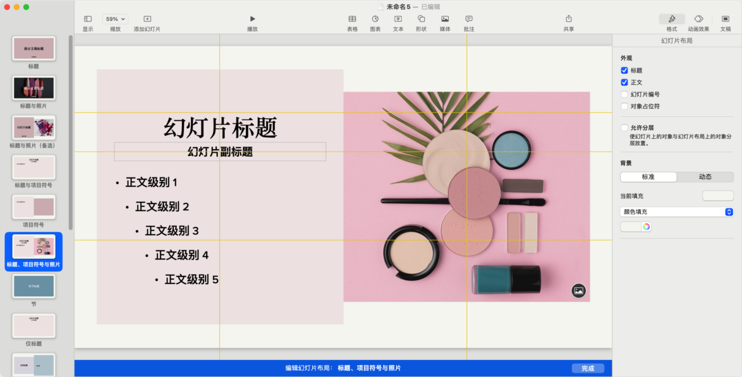Click the 当前填充 color well
This screenshot has width=742, height=377.
coord(718,196)
